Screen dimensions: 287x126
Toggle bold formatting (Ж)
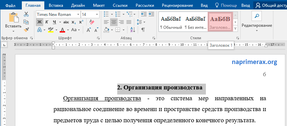tap(39, 22)
